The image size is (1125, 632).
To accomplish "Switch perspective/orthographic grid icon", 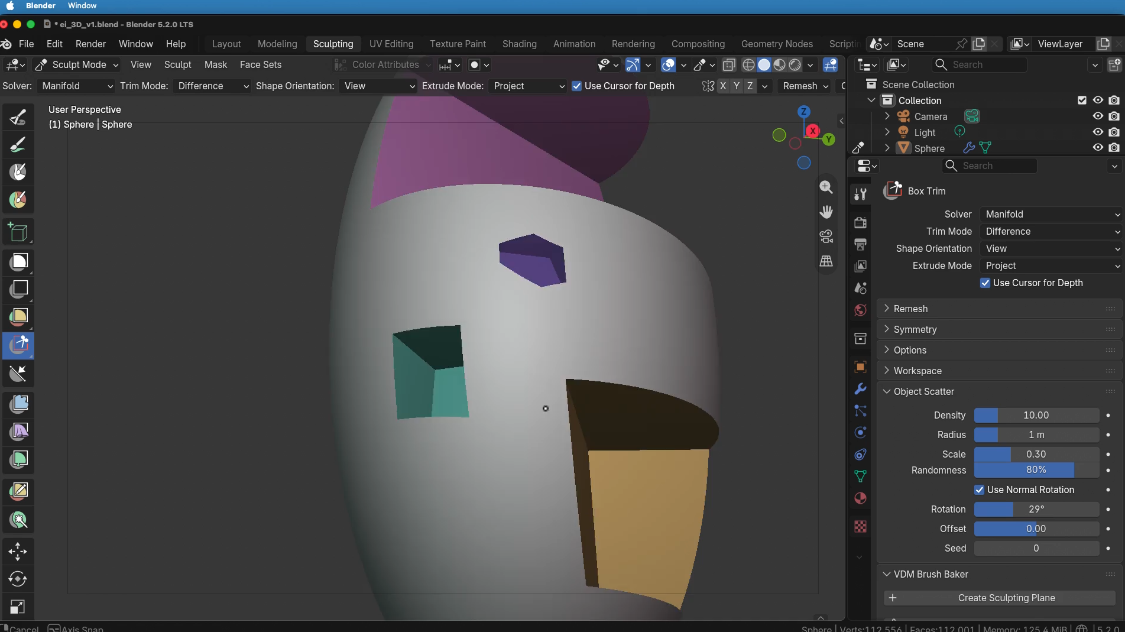I will click(826, 261).
